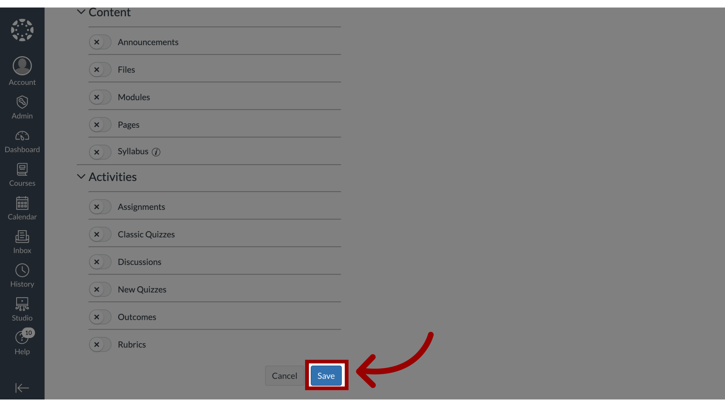Open Inbox messages

tap(22, 241)
